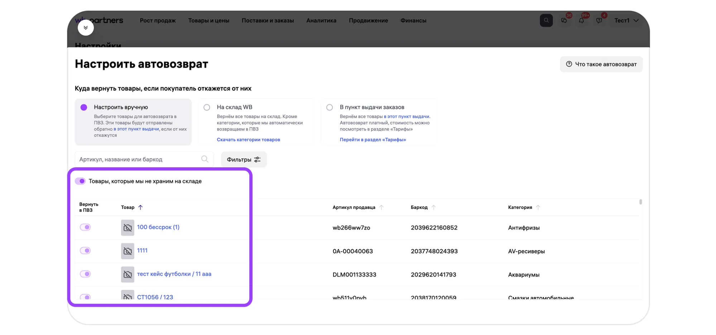The image size is (716, 335).
Task: Open the Фильтры button
Action: [x=244, y=159]
